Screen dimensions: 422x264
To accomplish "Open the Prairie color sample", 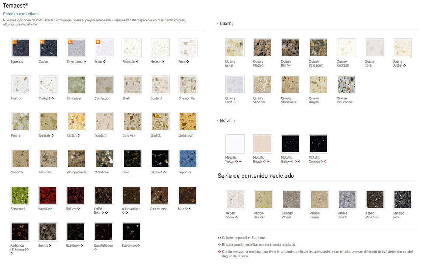I will click(x=21, y=122).
